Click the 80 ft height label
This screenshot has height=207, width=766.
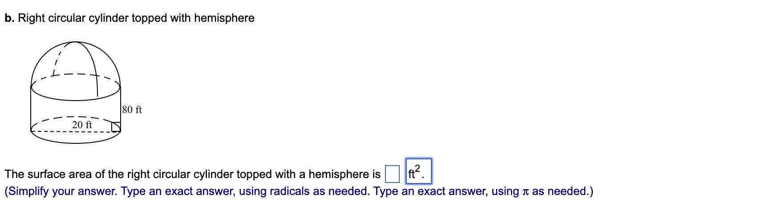[132, 110]
